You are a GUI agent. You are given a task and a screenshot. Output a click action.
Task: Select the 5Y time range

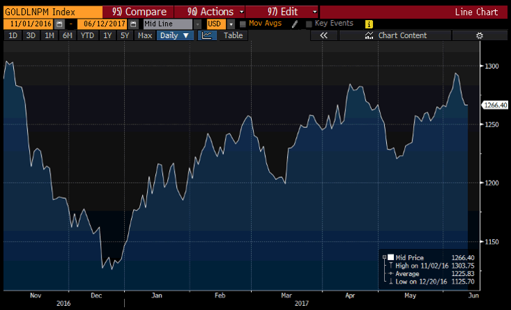tap(125, 35)
